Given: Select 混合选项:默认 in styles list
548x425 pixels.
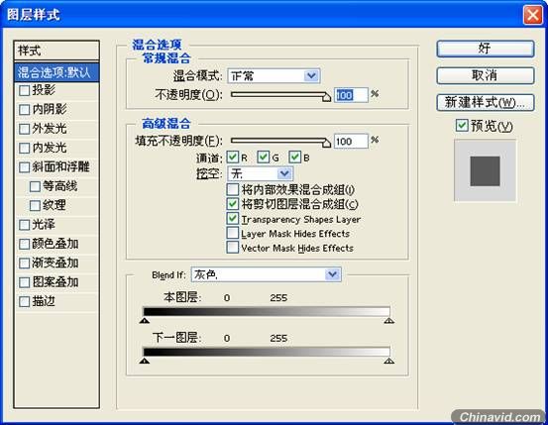Looking at the screenshot, I should click(x=56, y=72).
